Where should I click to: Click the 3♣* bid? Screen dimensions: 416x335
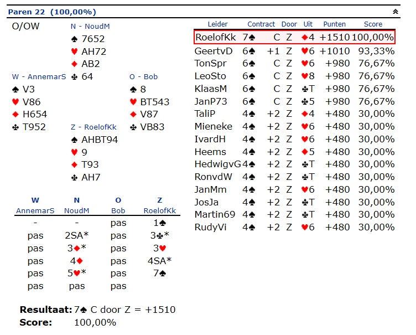[160, 235]
